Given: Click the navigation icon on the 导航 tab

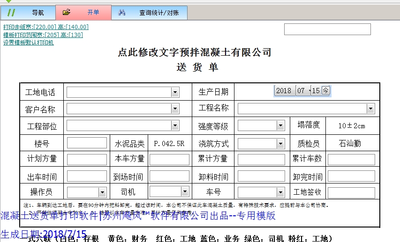Looking at the screenshot, I should click(12, 13).
